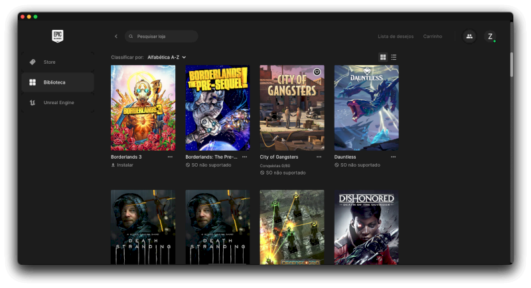Screen dimensions: 531x288
Task: Open Borderlands The Pre-Sequel cover art
Action: 218,108
